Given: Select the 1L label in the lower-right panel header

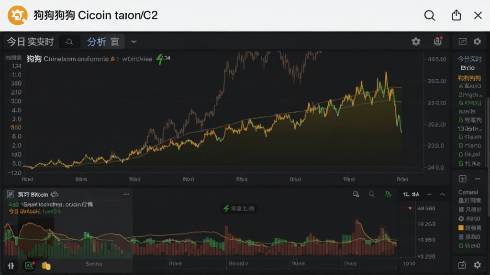Looking at the screenshot, I should point(406,195).
